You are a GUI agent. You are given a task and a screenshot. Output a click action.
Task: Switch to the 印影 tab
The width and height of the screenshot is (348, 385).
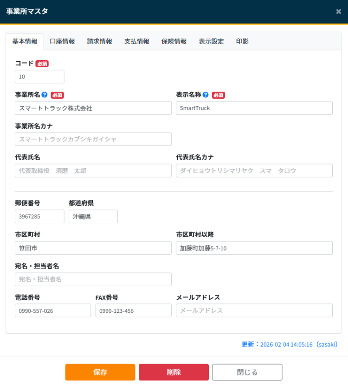click(x=242, y=41)
